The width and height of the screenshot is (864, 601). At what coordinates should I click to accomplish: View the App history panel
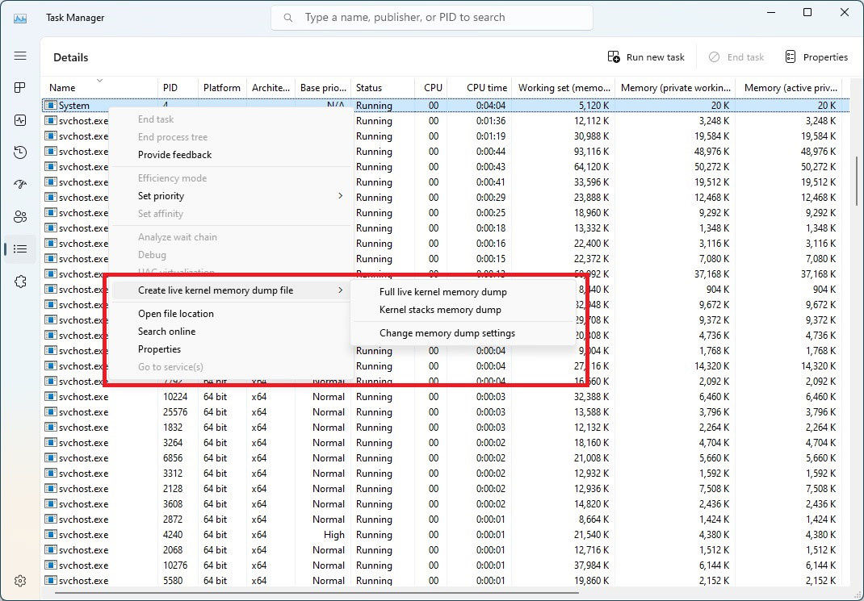[x=20, y=152]
